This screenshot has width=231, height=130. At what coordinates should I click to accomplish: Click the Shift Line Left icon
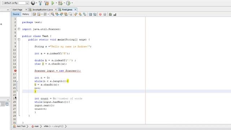tap(90, 14)
